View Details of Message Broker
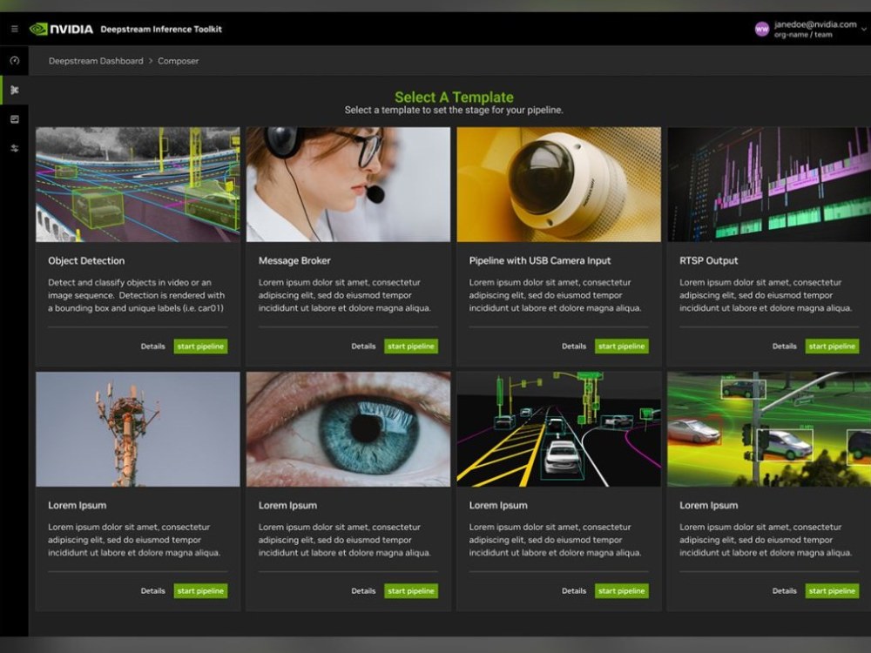The image size is (871, 653). pyautogui.click(x=363, y=347)
